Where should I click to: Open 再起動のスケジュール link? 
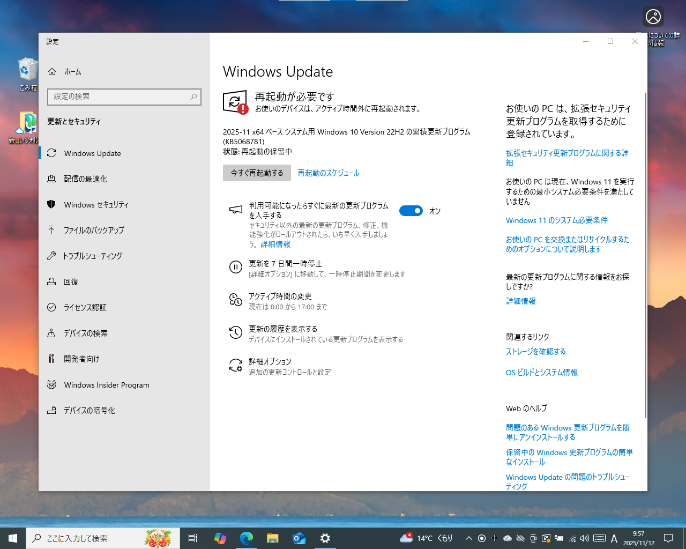(328, 173)
